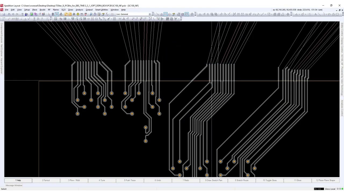Click the Redo arrow toolbar icon
The image size is (344, 194).
click(17, 14)
